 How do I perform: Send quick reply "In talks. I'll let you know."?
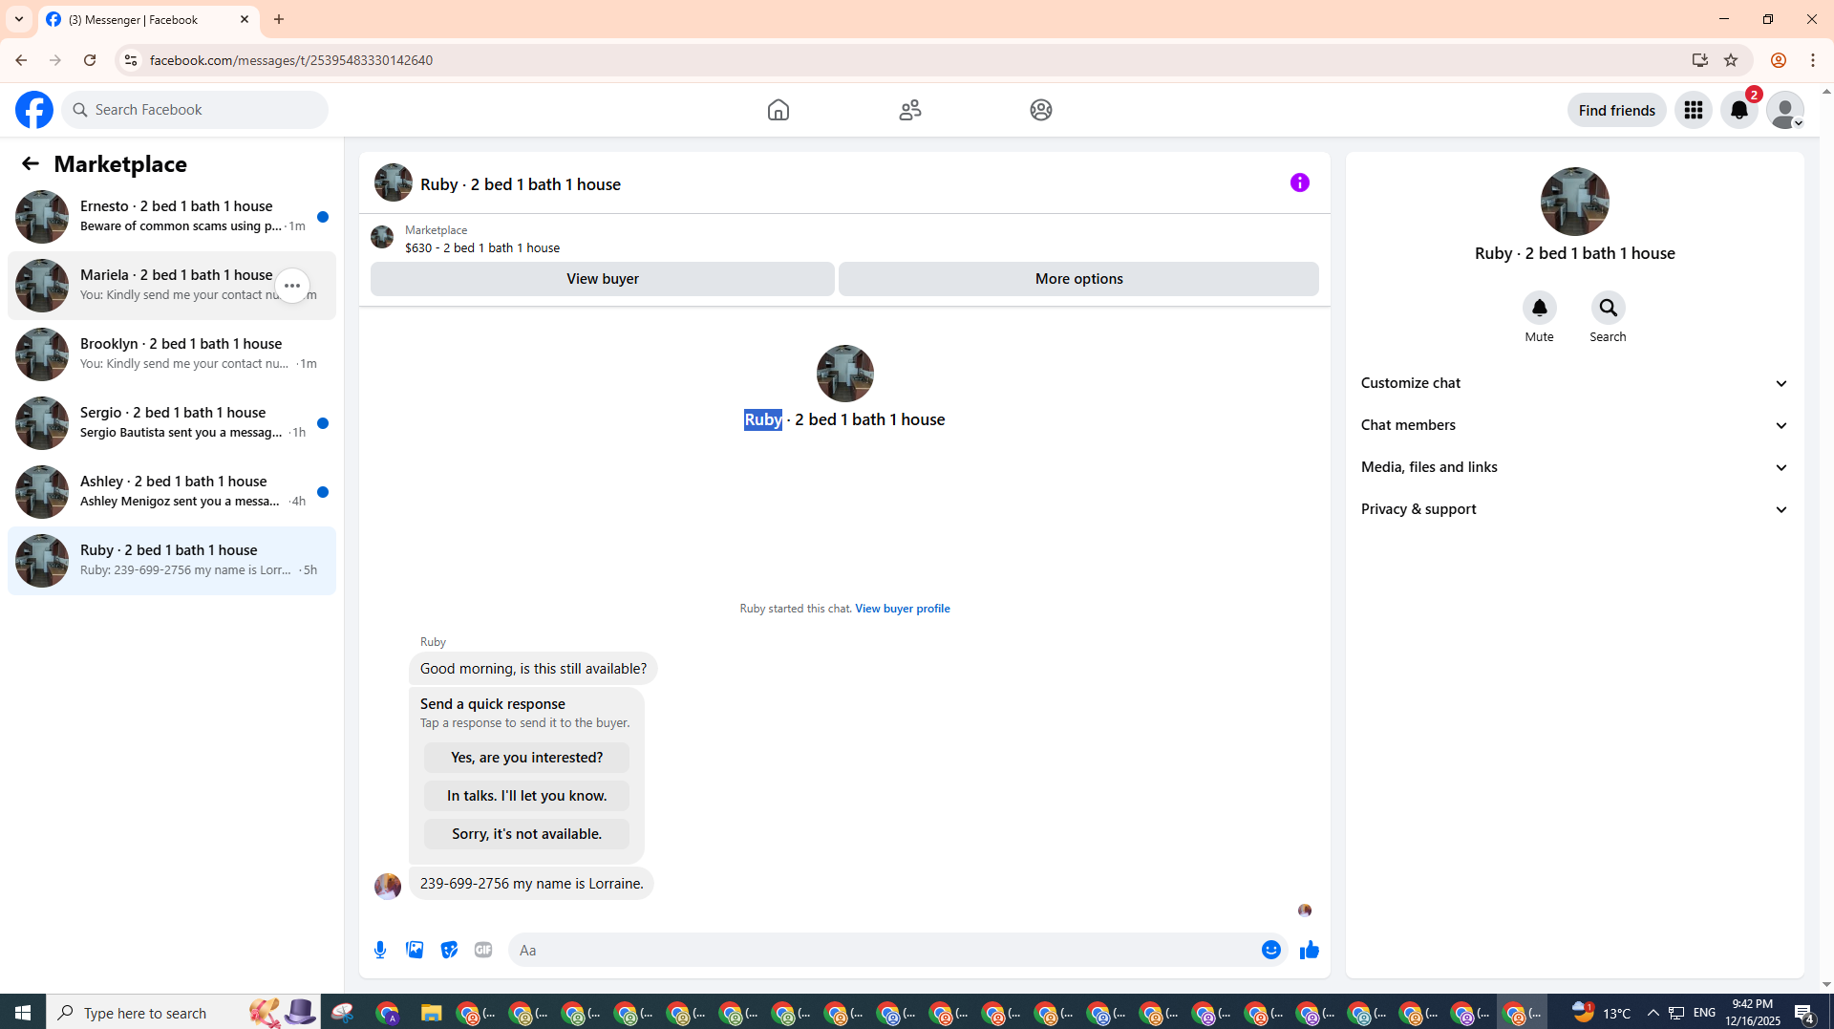527,796
